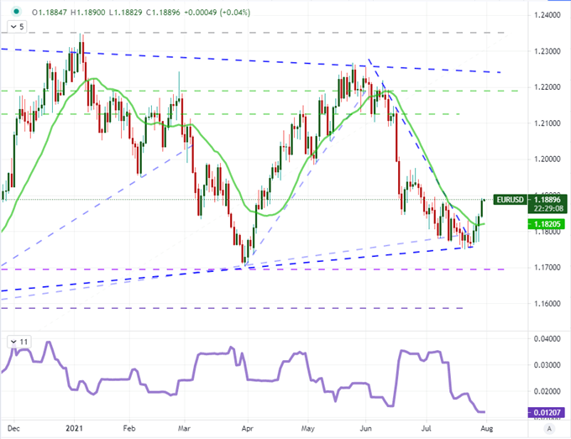Click the auto-scale A button
571x439 pixels.
pyautogui.click(x=549, y=429)
